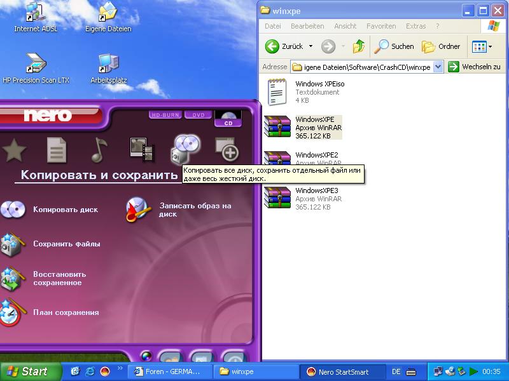Switch to winxpe taskbar button
The image size is (509, 381).
click(256, 371)
